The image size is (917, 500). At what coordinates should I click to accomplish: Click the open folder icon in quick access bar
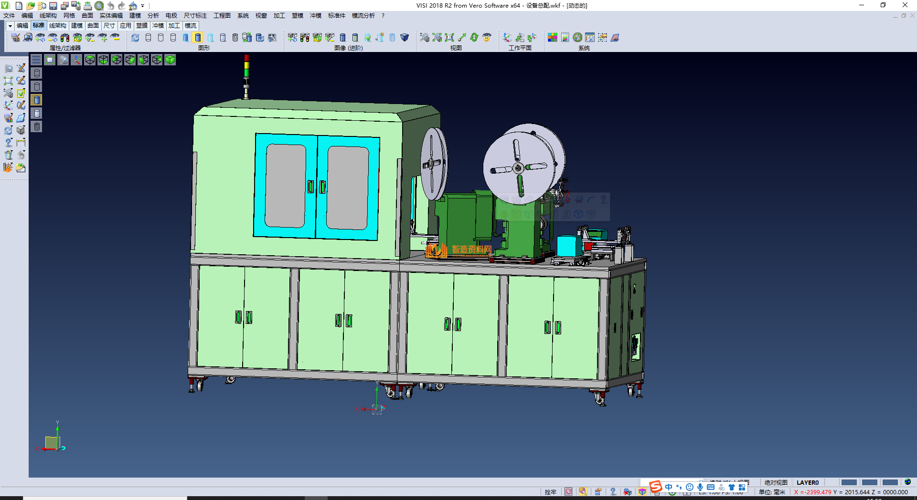tap(30, 6)
